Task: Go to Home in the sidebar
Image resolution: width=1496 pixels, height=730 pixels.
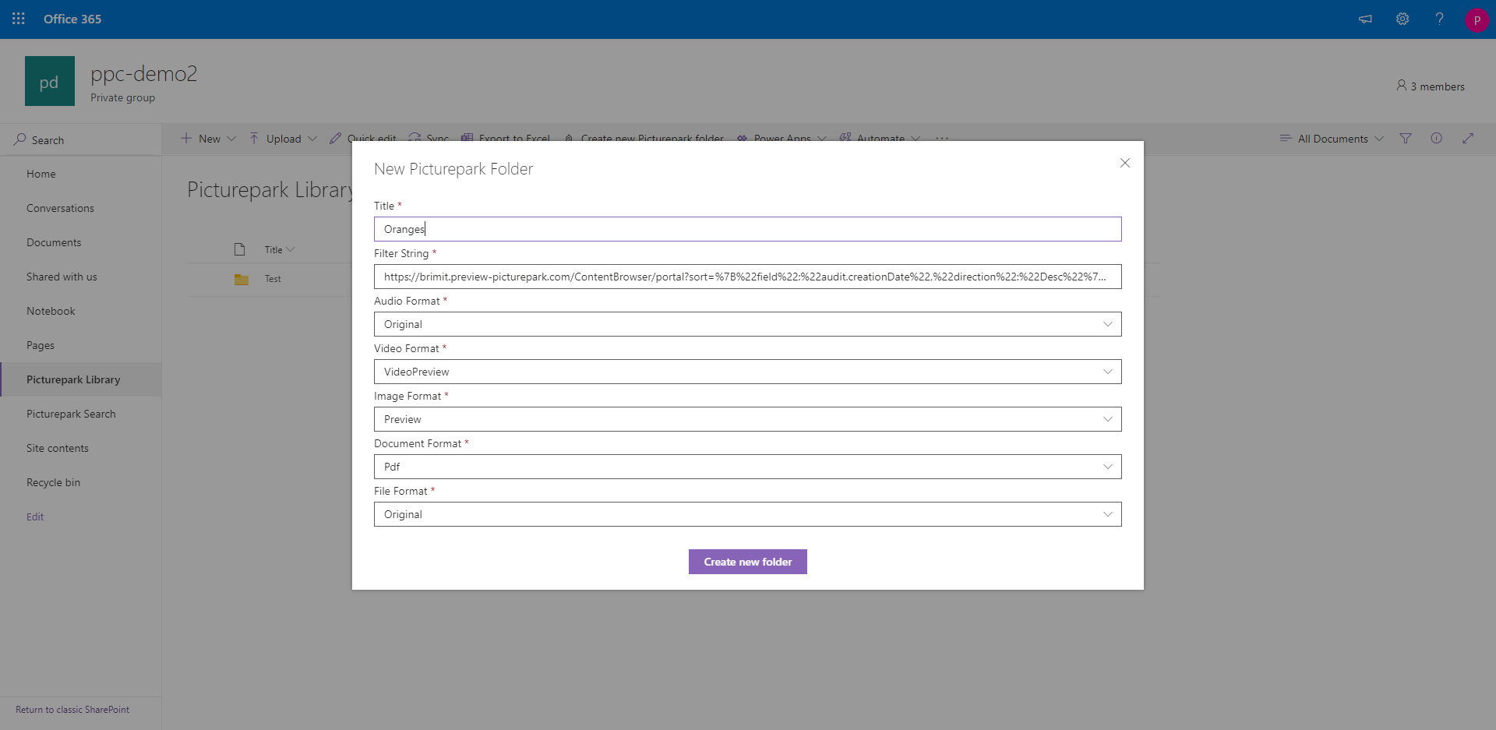Action: click(x=41, y=174)
